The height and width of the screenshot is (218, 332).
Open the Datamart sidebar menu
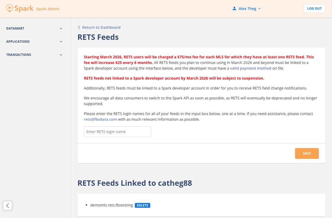tap(15, 28)
